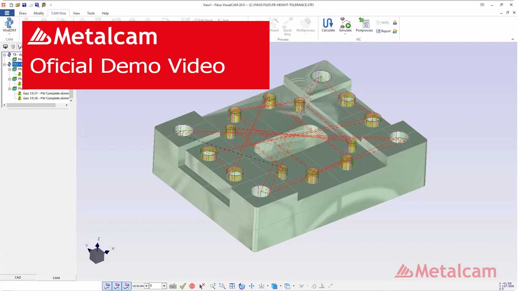This screenshot has height=291, width=518.
Task: Click the WireEDM icon in CAM group
Action: pyautogui.click(x=9, y=25)
